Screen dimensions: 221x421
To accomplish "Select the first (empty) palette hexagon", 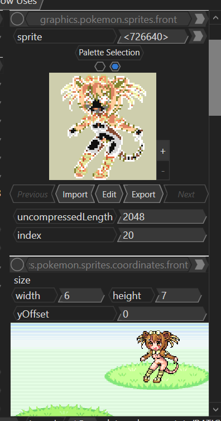I will tap(100, 67).
